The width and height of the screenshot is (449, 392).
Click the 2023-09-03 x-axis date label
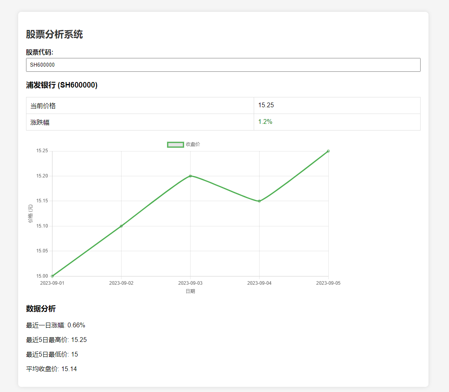pyautogui.click(x=191, y=283)
